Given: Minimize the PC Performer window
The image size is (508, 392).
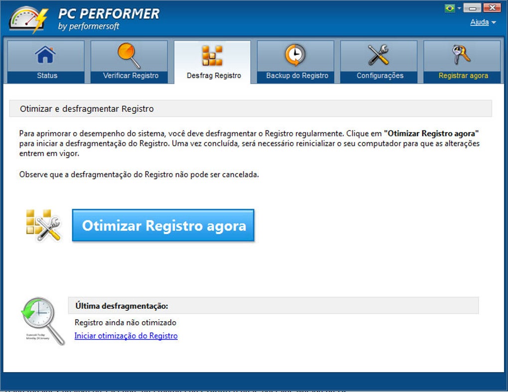Looking at the screenshot, I should click(x=472, y=8).
